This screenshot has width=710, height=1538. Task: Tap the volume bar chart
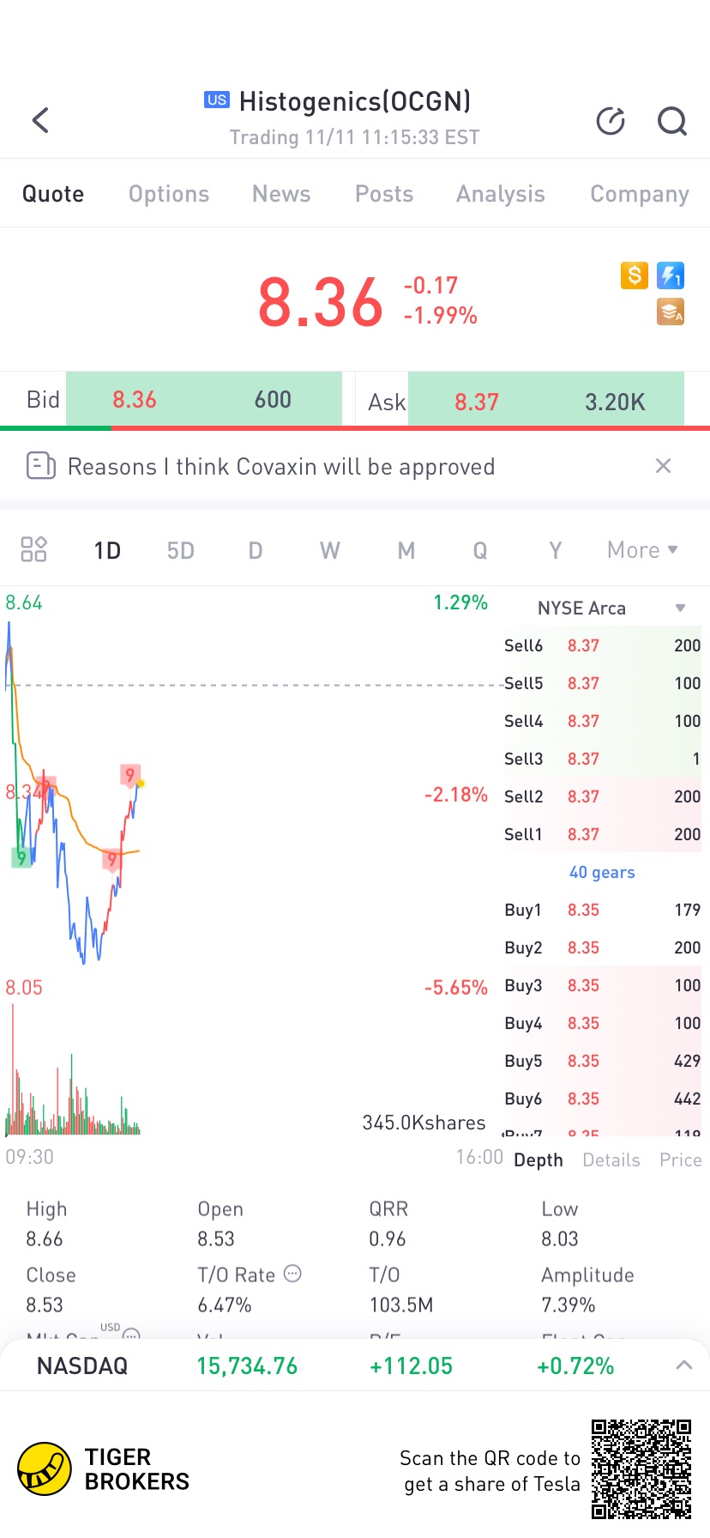pos(73,1069)
